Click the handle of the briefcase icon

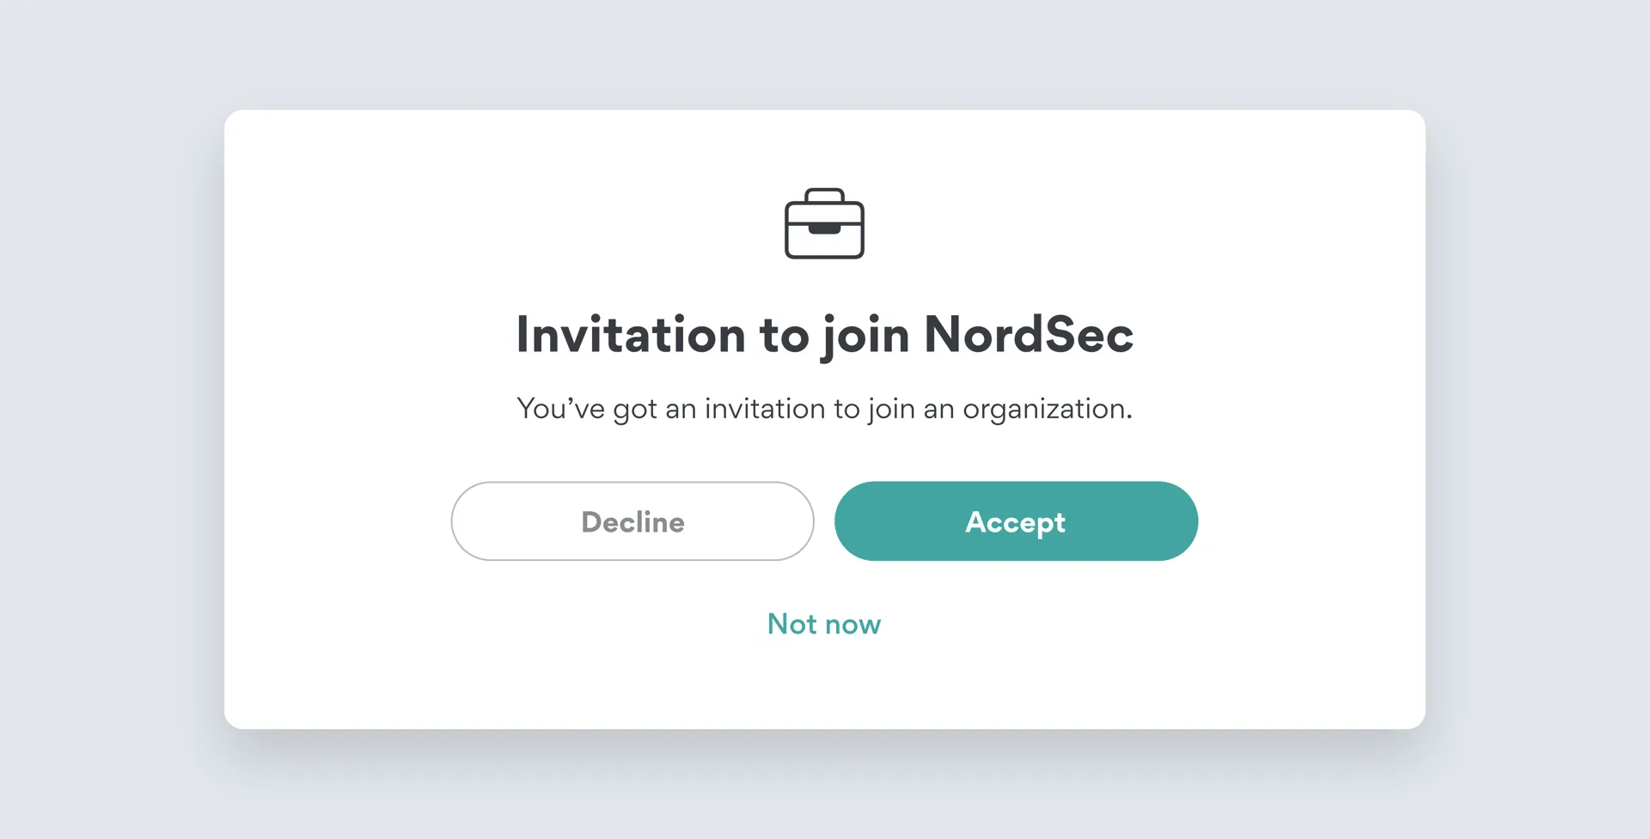pos(824,194)
